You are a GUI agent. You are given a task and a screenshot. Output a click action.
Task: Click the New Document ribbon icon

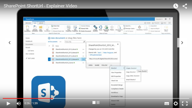click(x=27, y=29)
